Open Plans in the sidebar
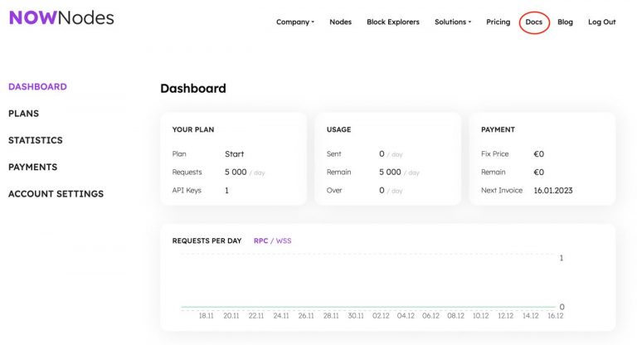637x345 pixels. point(23,114)
